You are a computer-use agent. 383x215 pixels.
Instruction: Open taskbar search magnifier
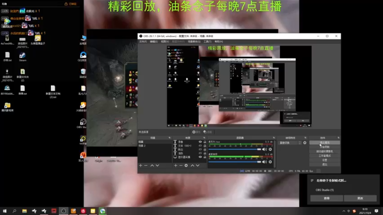coord(14,211)
